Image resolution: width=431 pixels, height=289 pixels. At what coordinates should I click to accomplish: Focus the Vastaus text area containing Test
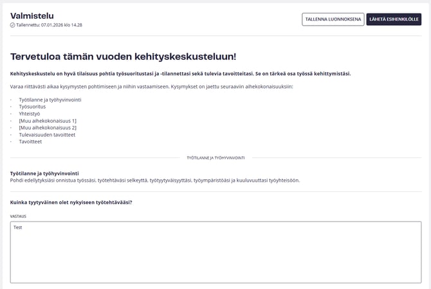click(215, 250)
